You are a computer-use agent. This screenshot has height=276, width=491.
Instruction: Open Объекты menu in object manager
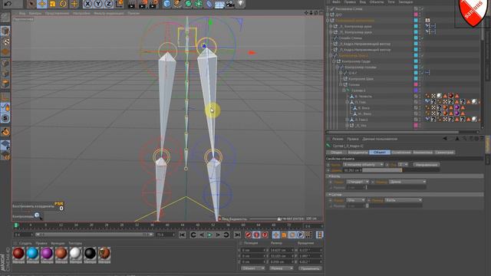377,2
